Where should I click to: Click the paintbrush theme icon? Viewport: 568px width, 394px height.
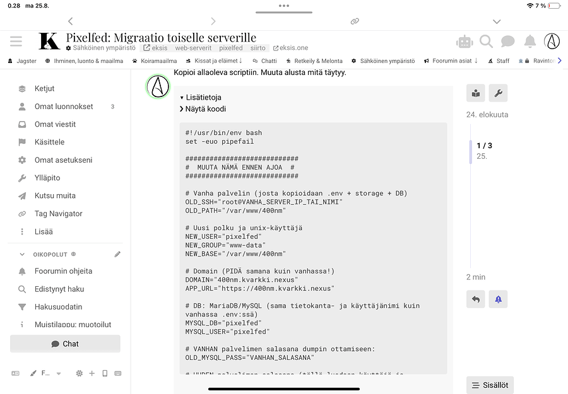[x=33, y=373]
